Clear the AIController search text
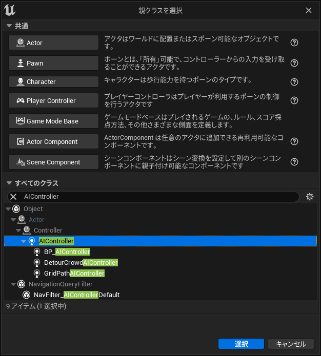The image size is (321, 356). (13, 197)
